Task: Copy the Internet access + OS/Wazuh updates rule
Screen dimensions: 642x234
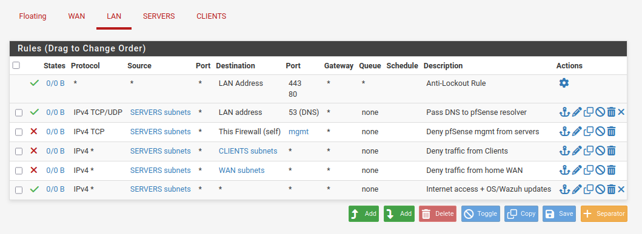Action: 589,189
